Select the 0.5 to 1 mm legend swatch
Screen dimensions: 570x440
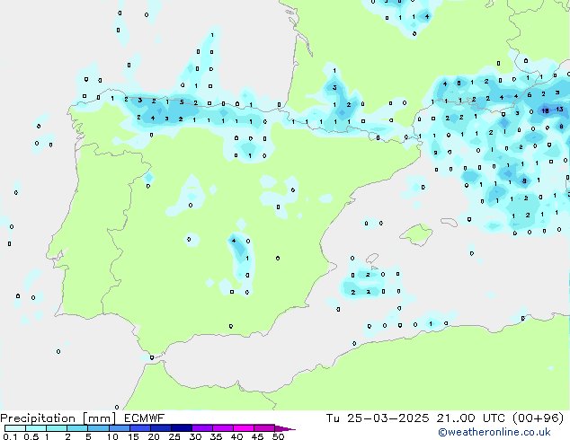pos(36,428)
